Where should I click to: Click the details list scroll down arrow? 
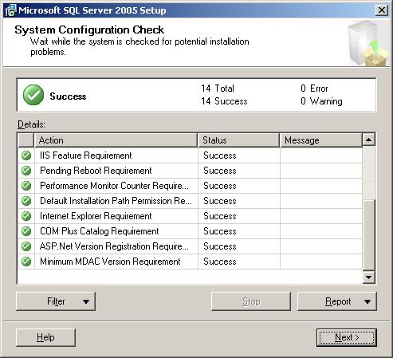(369, 277)
